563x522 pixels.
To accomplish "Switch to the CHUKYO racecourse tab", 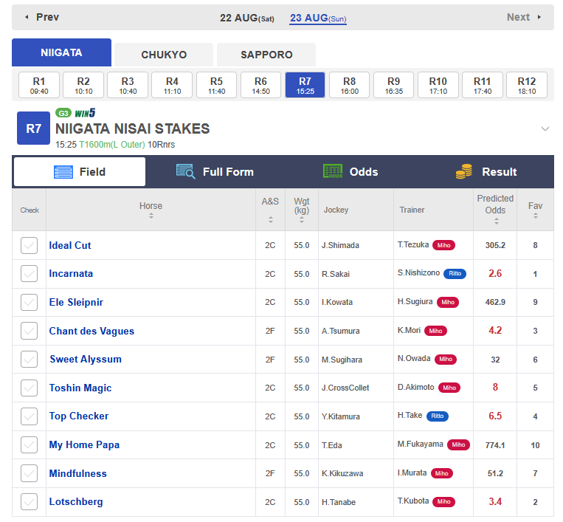I will coord(164,55).
